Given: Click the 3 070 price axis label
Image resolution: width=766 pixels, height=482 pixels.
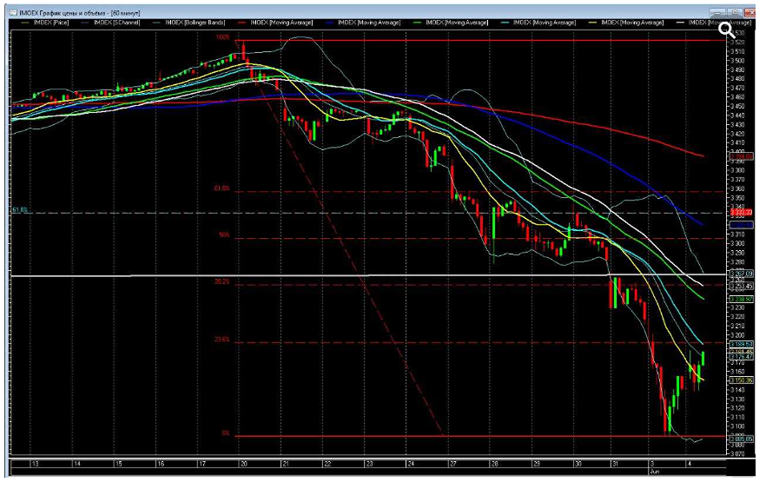Looking at the screenshot, I should 738,453.
